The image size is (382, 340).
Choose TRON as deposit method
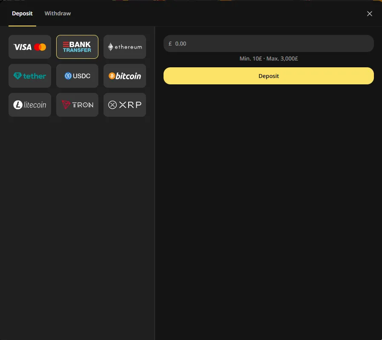pos(77,105)
